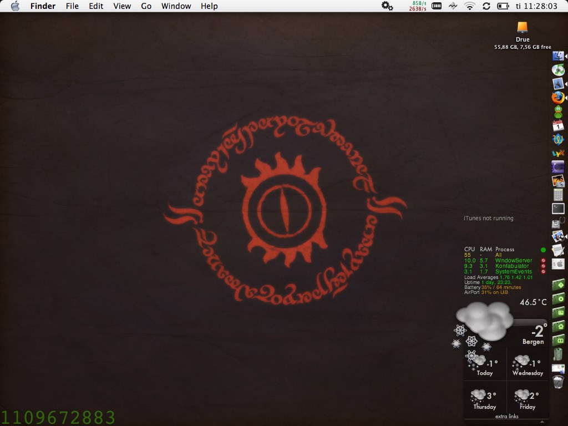This screenshot has width=568, height=426.
Task: Open the green trash can dock icon
Action: click(x=558, y=354)
